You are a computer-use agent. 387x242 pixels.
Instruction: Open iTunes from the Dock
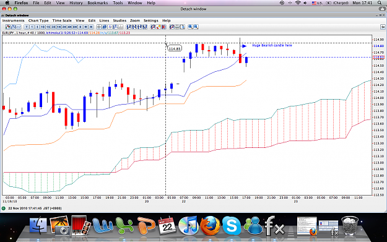[x=189, y=226]
